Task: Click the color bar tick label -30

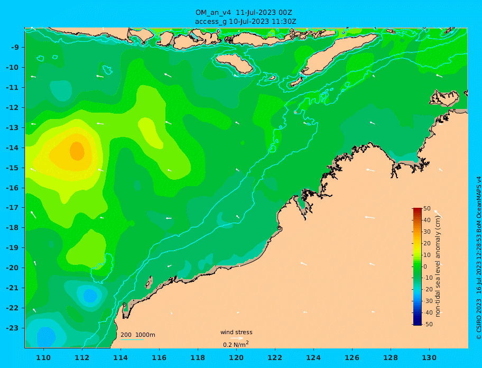Action: click(427, 301)
